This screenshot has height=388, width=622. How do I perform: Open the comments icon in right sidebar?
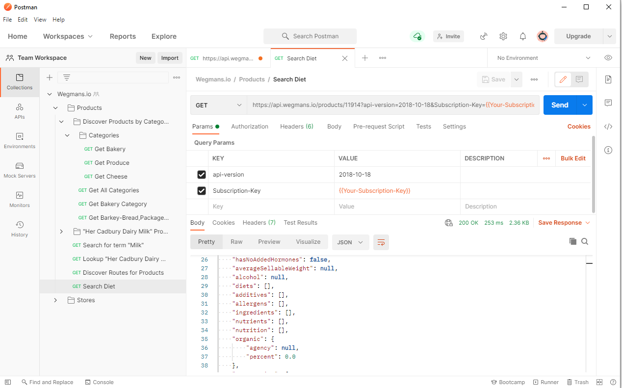coord(608,103)
